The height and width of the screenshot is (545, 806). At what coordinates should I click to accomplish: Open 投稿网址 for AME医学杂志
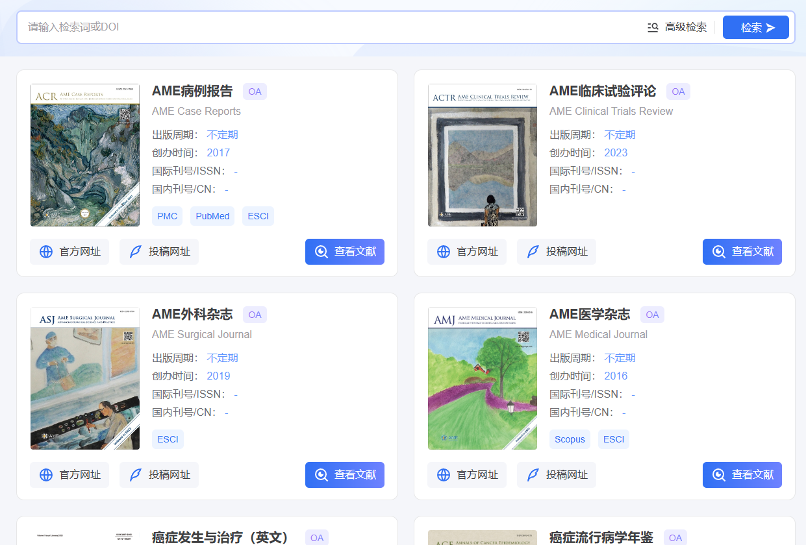(557, 475)
